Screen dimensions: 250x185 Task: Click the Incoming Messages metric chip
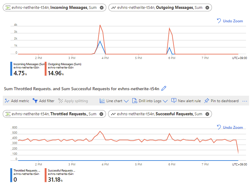pyautogui.click(x=54, y=8)
